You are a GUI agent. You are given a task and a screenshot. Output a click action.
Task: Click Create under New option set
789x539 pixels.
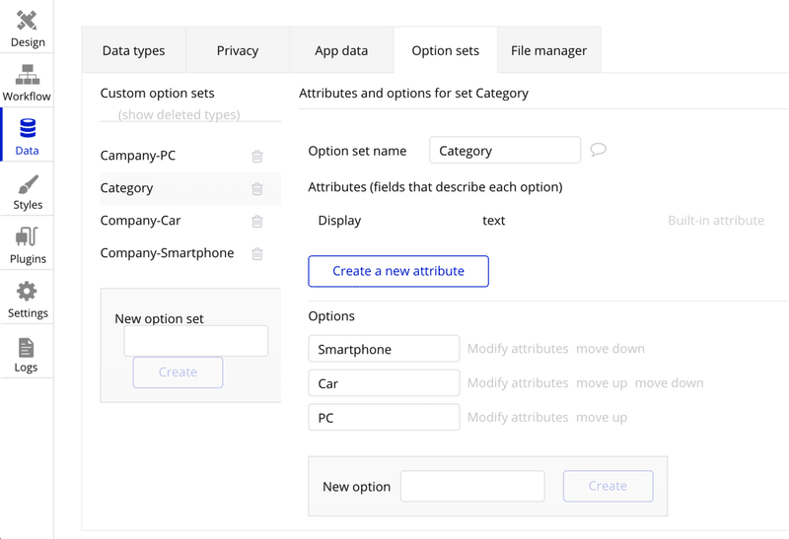(178, 372)
